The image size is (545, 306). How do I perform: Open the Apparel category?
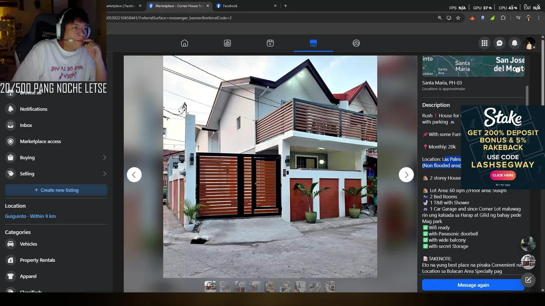point(56,276)
